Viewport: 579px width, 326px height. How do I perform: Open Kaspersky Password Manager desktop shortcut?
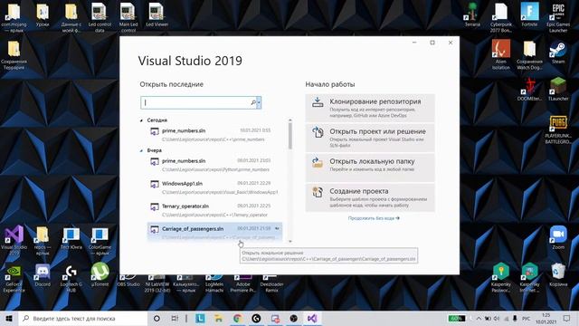pyautogui.click(x=500, y=278)
